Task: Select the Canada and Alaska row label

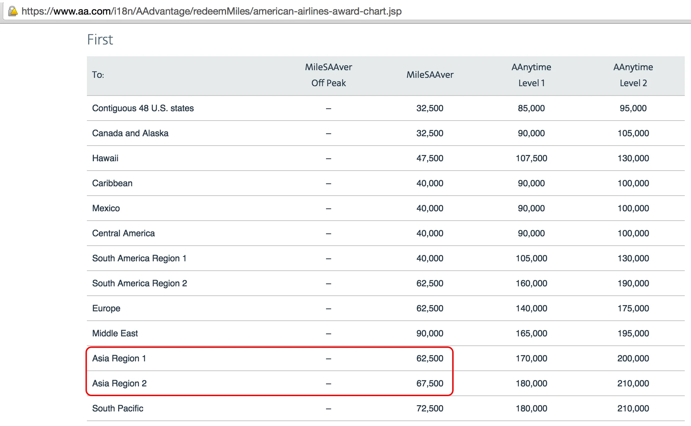Action: (130, 133)
